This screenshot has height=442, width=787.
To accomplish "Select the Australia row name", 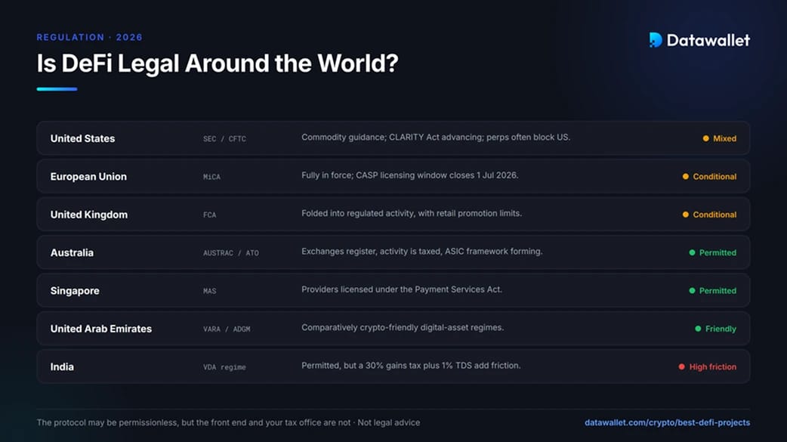I will pos(72,252).
